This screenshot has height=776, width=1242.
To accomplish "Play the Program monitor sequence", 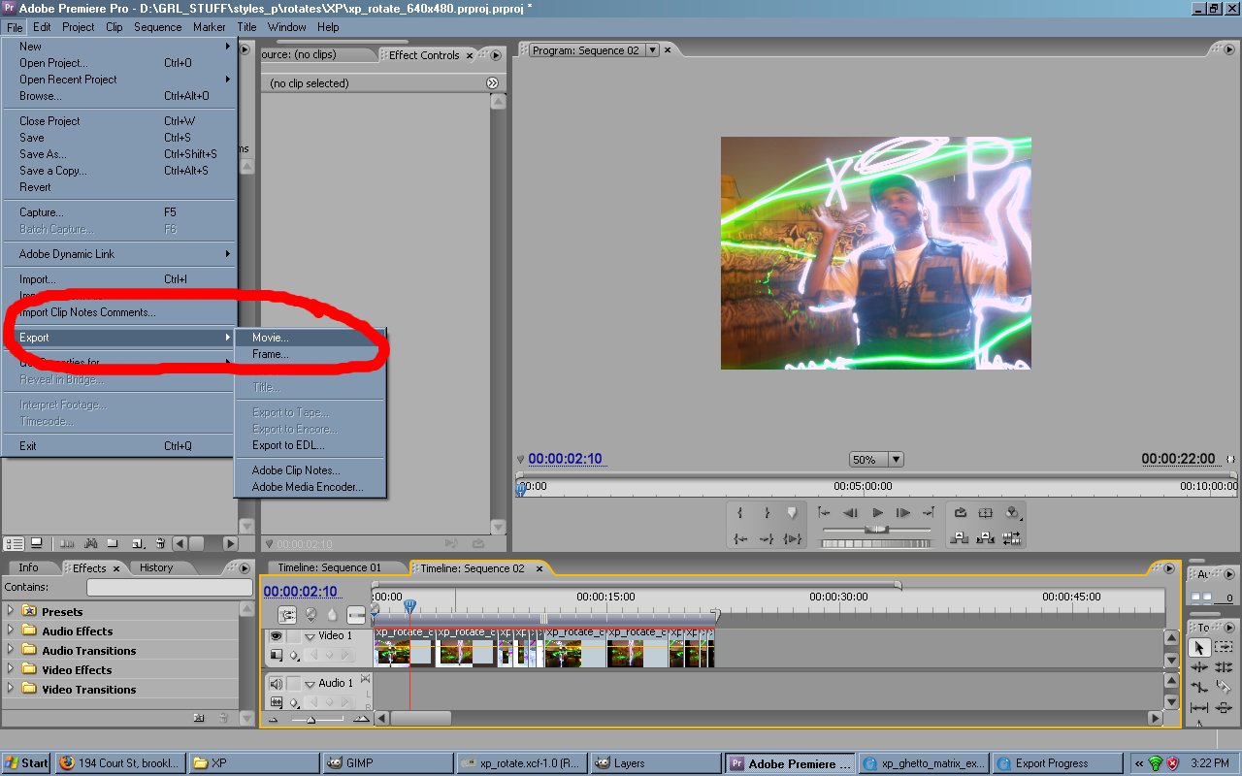I will (877, 512).
